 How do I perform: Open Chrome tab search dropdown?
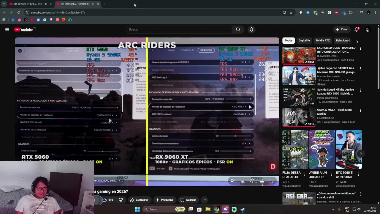pos(4,4)
